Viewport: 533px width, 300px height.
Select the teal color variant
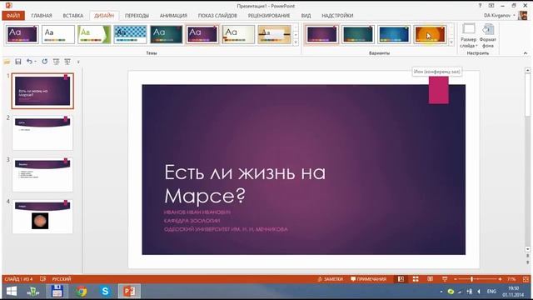[x=357, y=34]
